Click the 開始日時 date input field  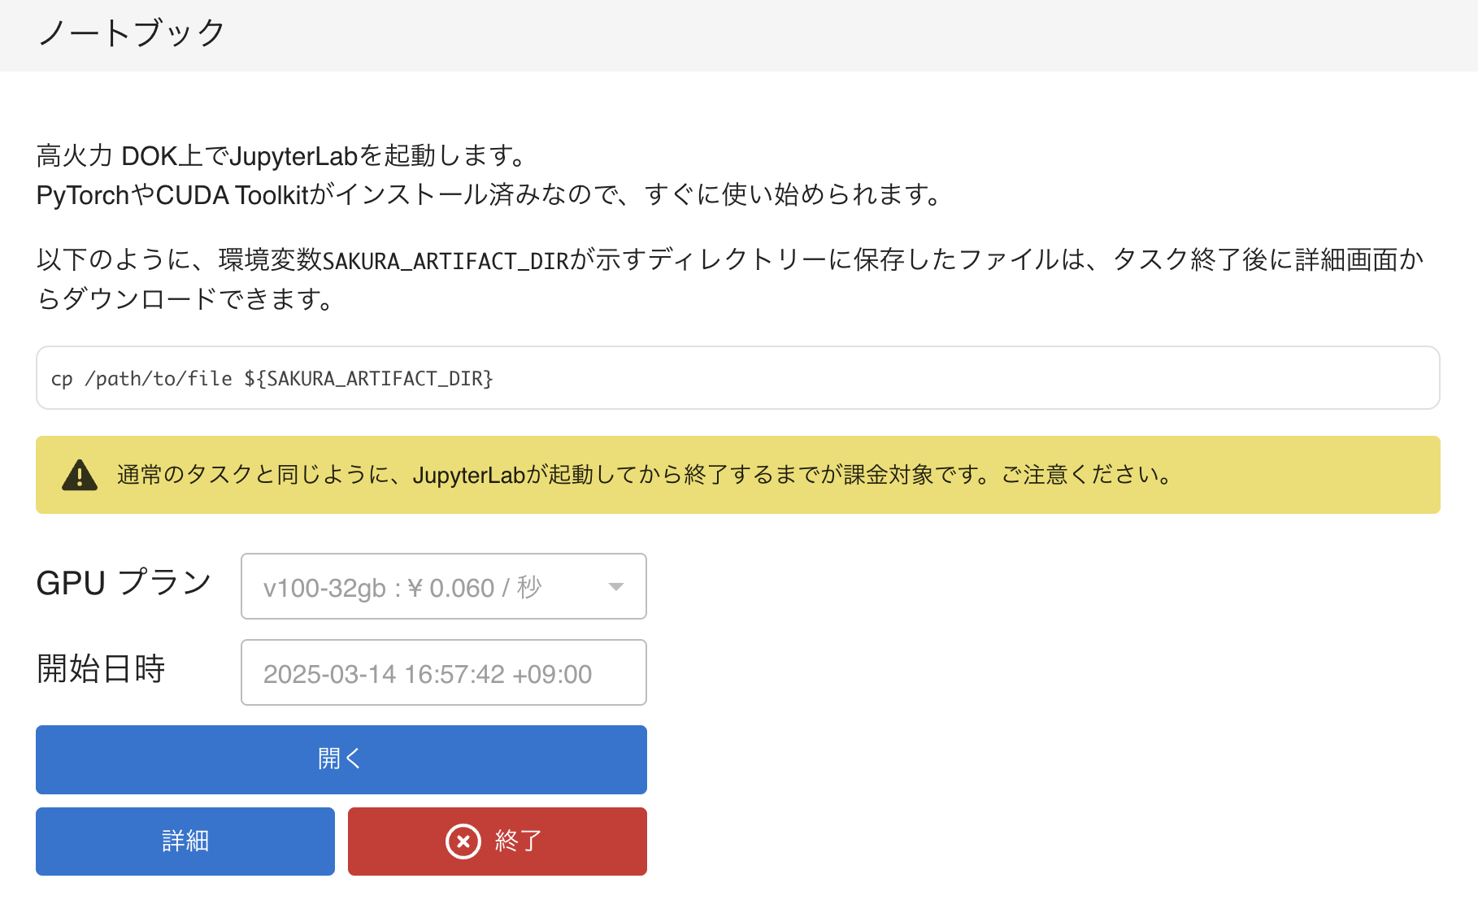point(444,672)
